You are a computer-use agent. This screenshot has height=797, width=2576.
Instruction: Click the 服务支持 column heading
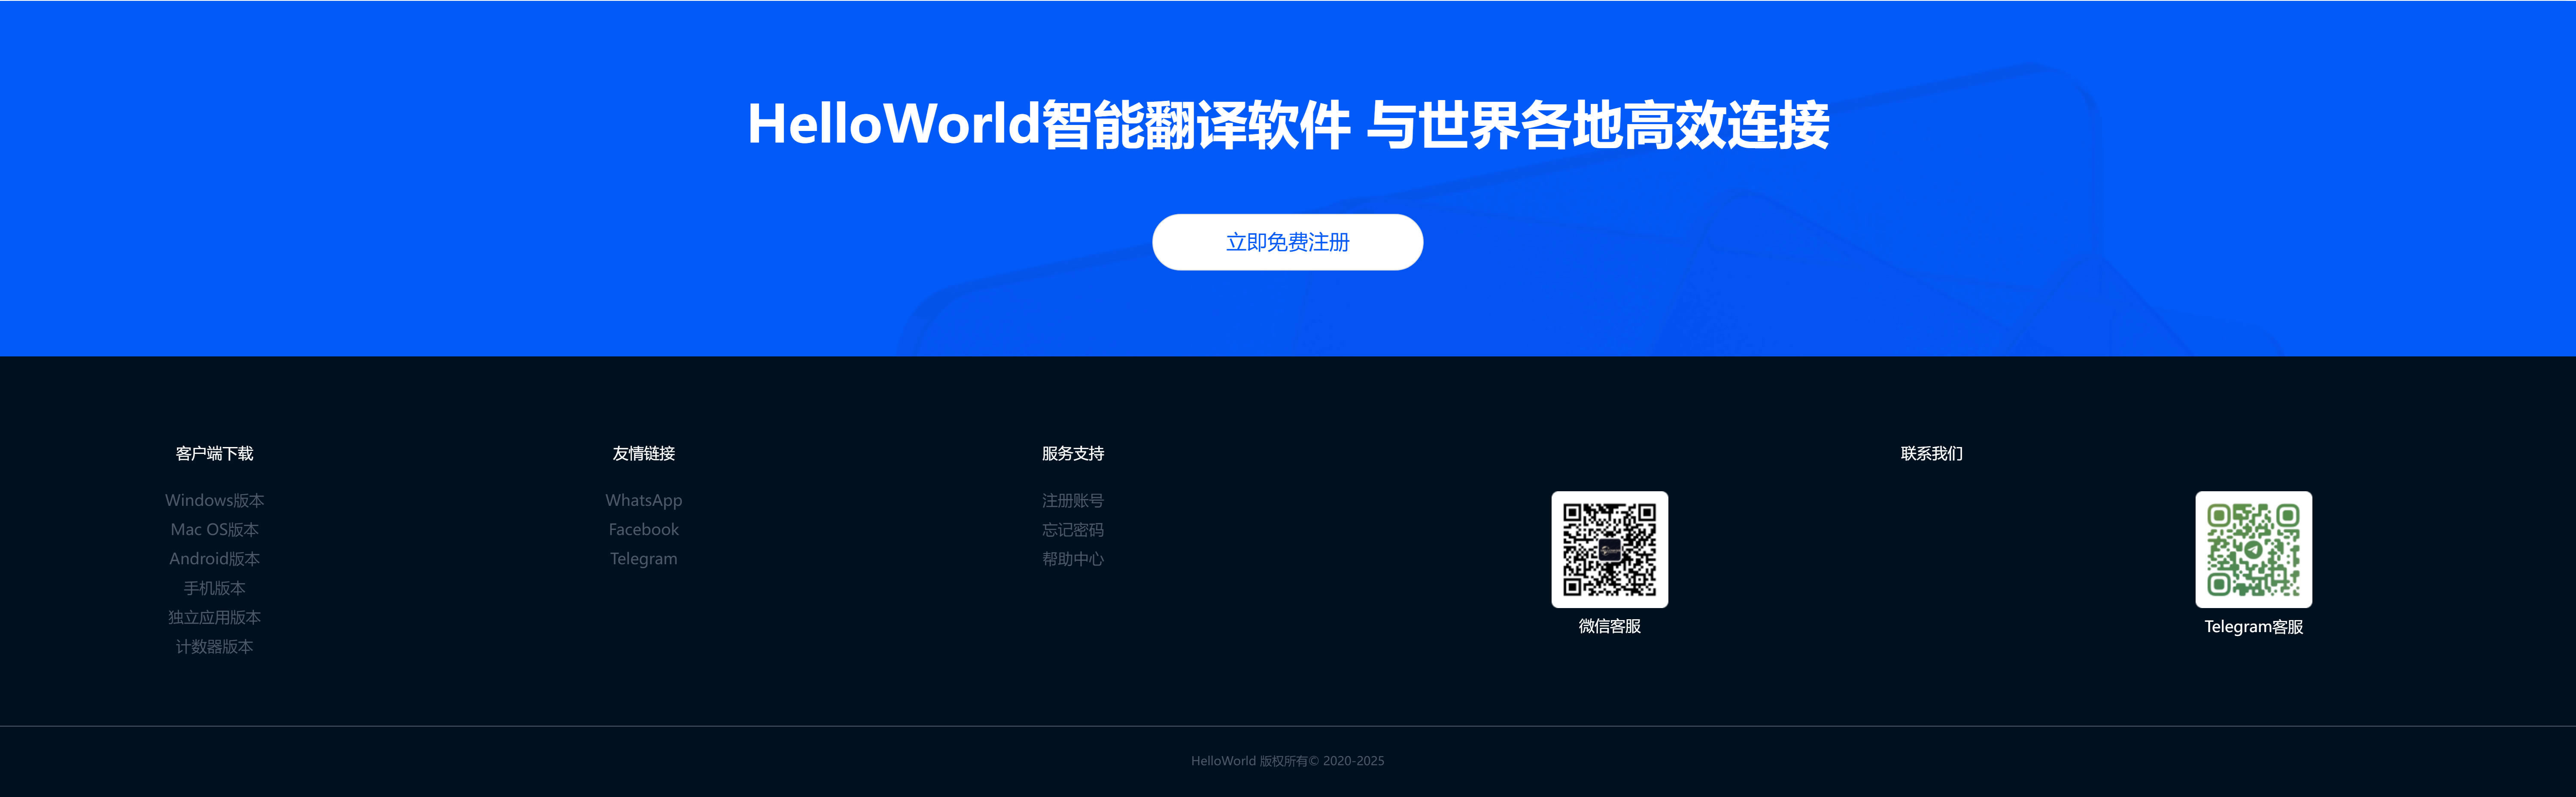click(x=1072, y=453)
